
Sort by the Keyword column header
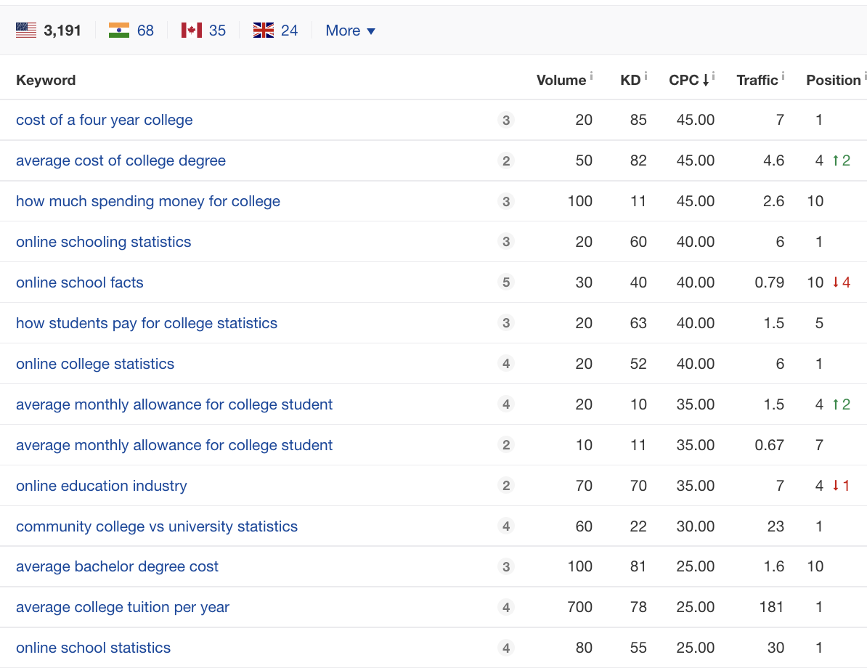click(x=46, y=80)
